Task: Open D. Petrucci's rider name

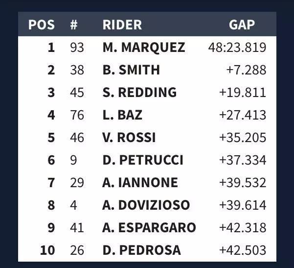Action: click(x=143, y=160)
